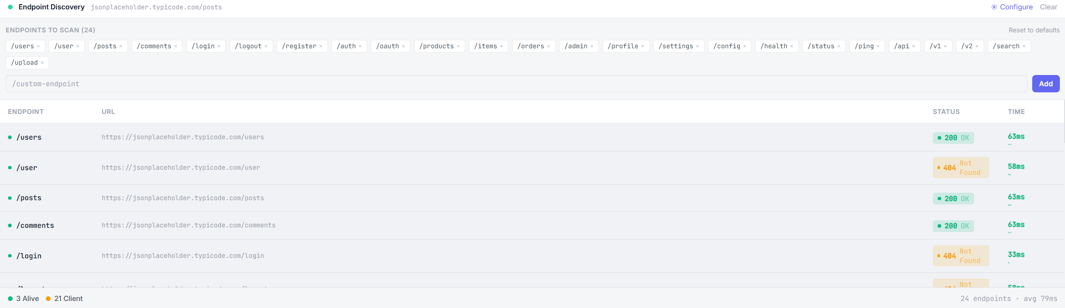Remove the /posts chip via its x
1065x308 pixels.
121,46
